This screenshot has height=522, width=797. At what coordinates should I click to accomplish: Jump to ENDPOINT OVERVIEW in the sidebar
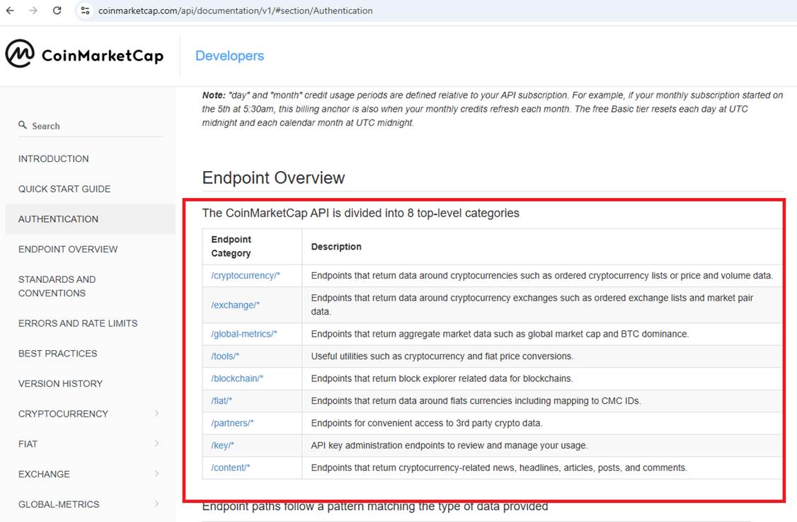click(68, 249)
